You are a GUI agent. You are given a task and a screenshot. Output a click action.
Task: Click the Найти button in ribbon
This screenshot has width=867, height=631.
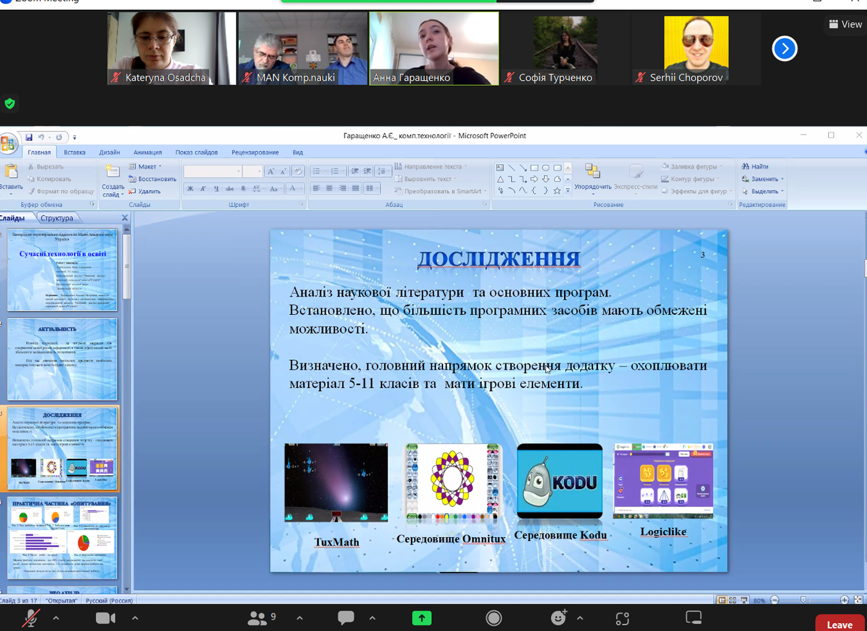point(755,167)
